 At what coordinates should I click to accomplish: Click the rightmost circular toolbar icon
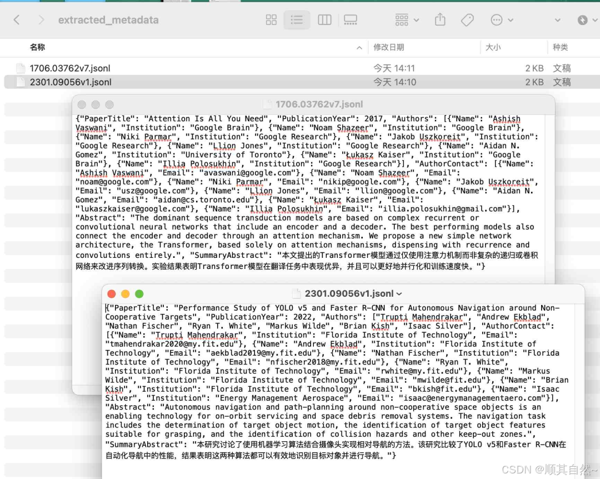click(x=583, y=20)
